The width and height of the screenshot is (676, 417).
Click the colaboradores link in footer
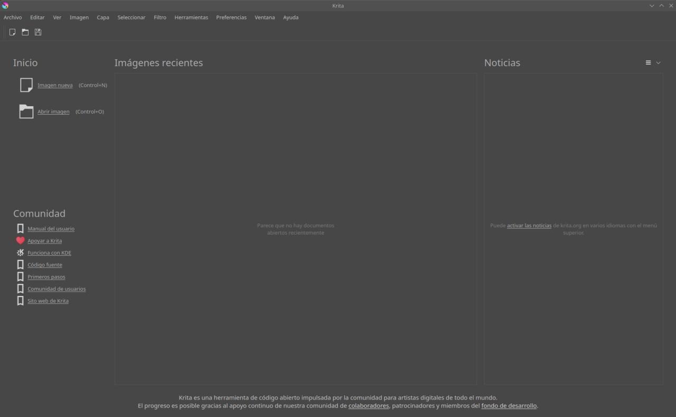368,406
